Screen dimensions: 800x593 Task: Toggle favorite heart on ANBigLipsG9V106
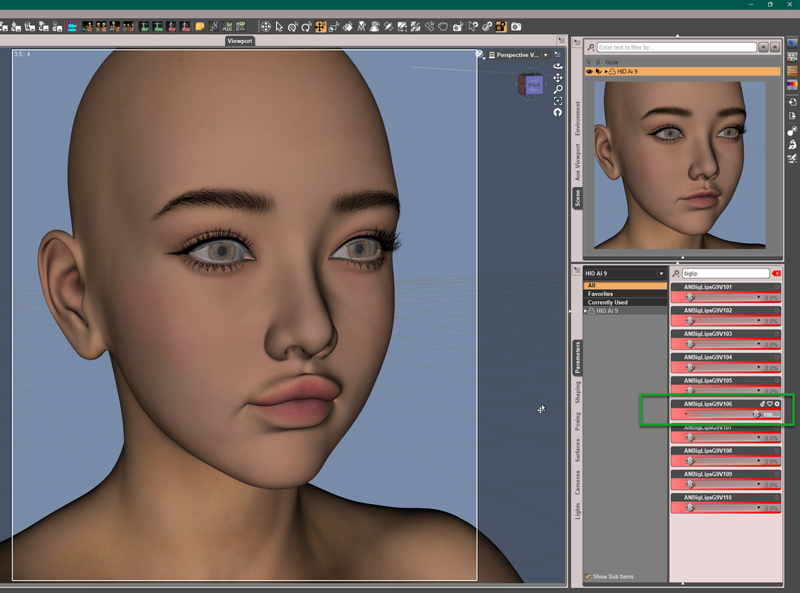(x=770, y=404)
